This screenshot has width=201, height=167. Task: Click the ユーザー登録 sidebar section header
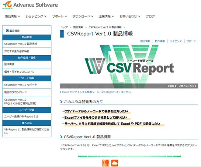pyautogui.click(x=27, y=110)
